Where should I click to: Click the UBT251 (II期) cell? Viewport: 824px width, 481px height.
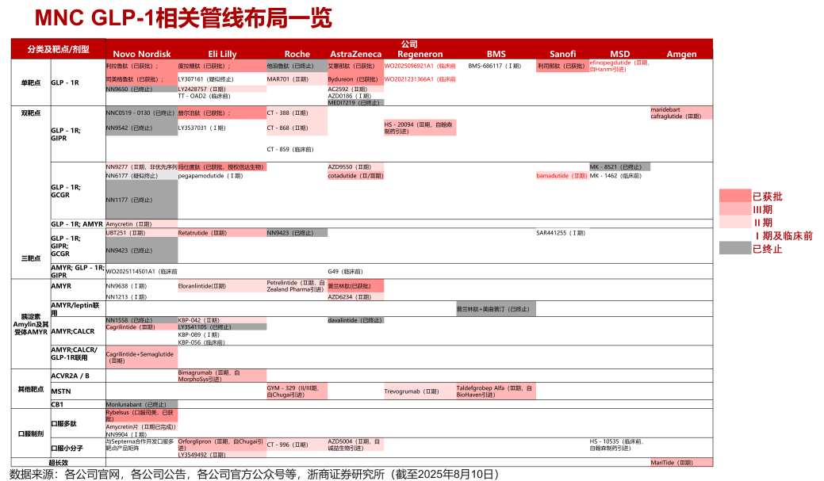141,233
